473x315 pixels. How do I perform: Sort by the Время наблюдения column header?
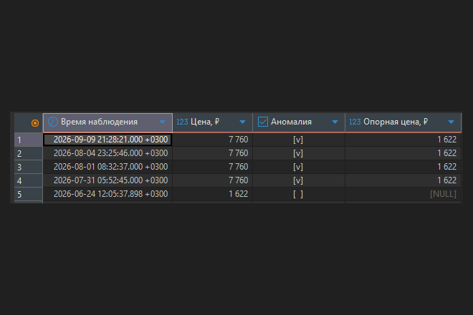[107, 122]
